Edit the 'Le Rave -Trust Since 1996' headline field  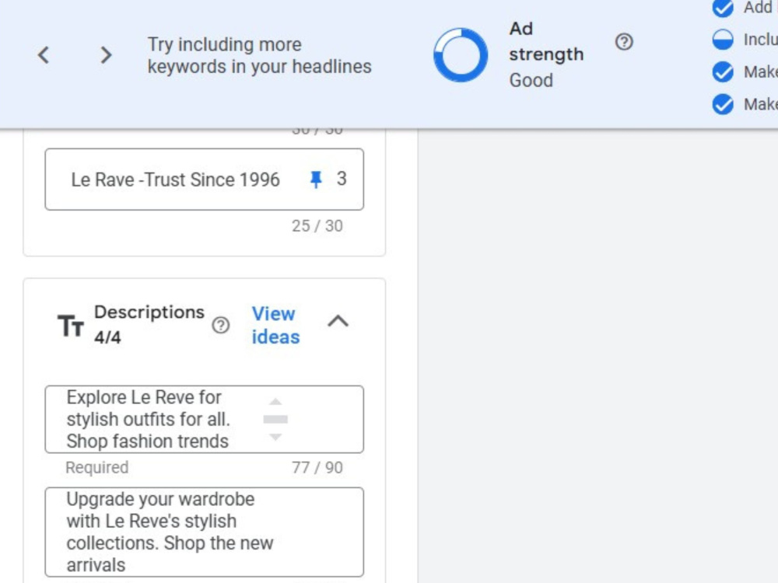[x=204, y=179]
